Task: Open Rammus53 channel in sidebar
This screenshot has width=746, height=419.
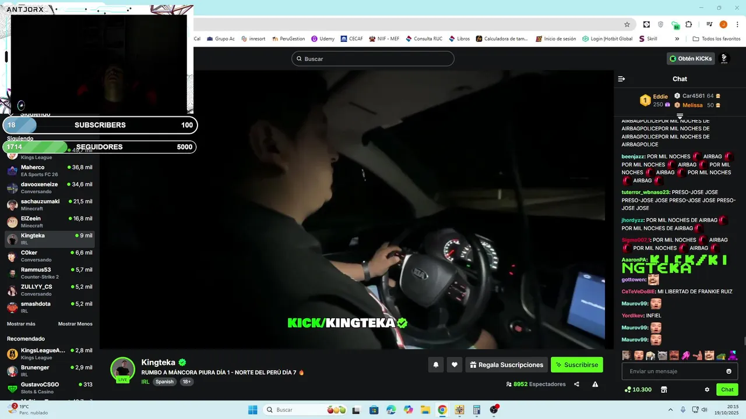Action: [50, 273]
